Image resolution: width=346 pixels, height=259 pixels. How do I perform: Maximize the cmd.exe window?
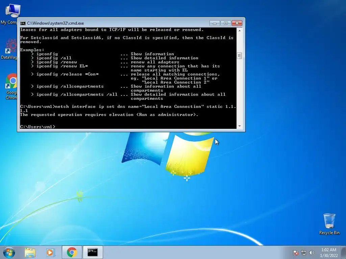[226, 23]
